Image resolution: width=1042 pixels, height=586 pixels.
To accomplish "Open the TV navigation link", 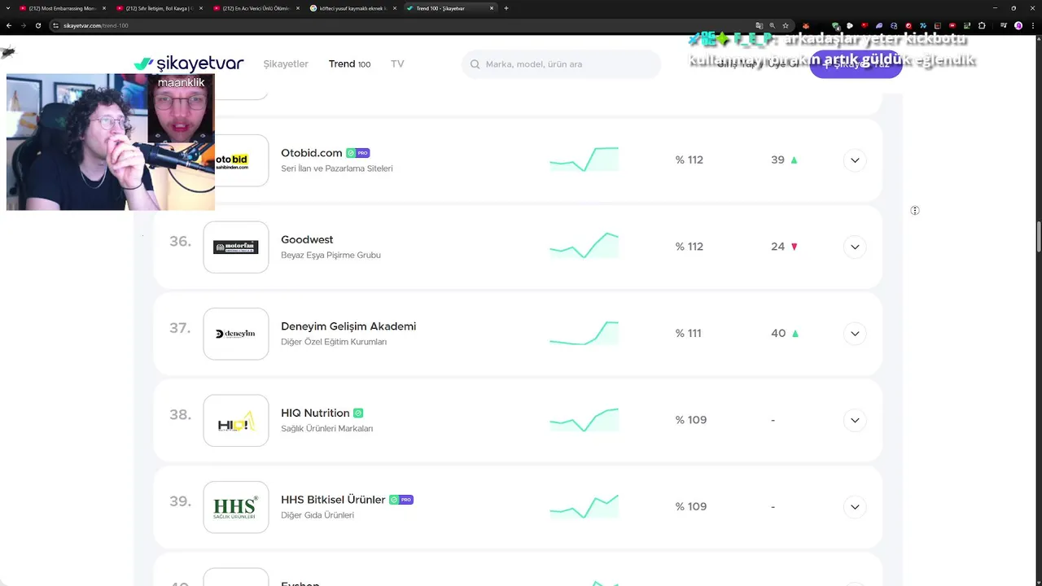I will point(397,64).
